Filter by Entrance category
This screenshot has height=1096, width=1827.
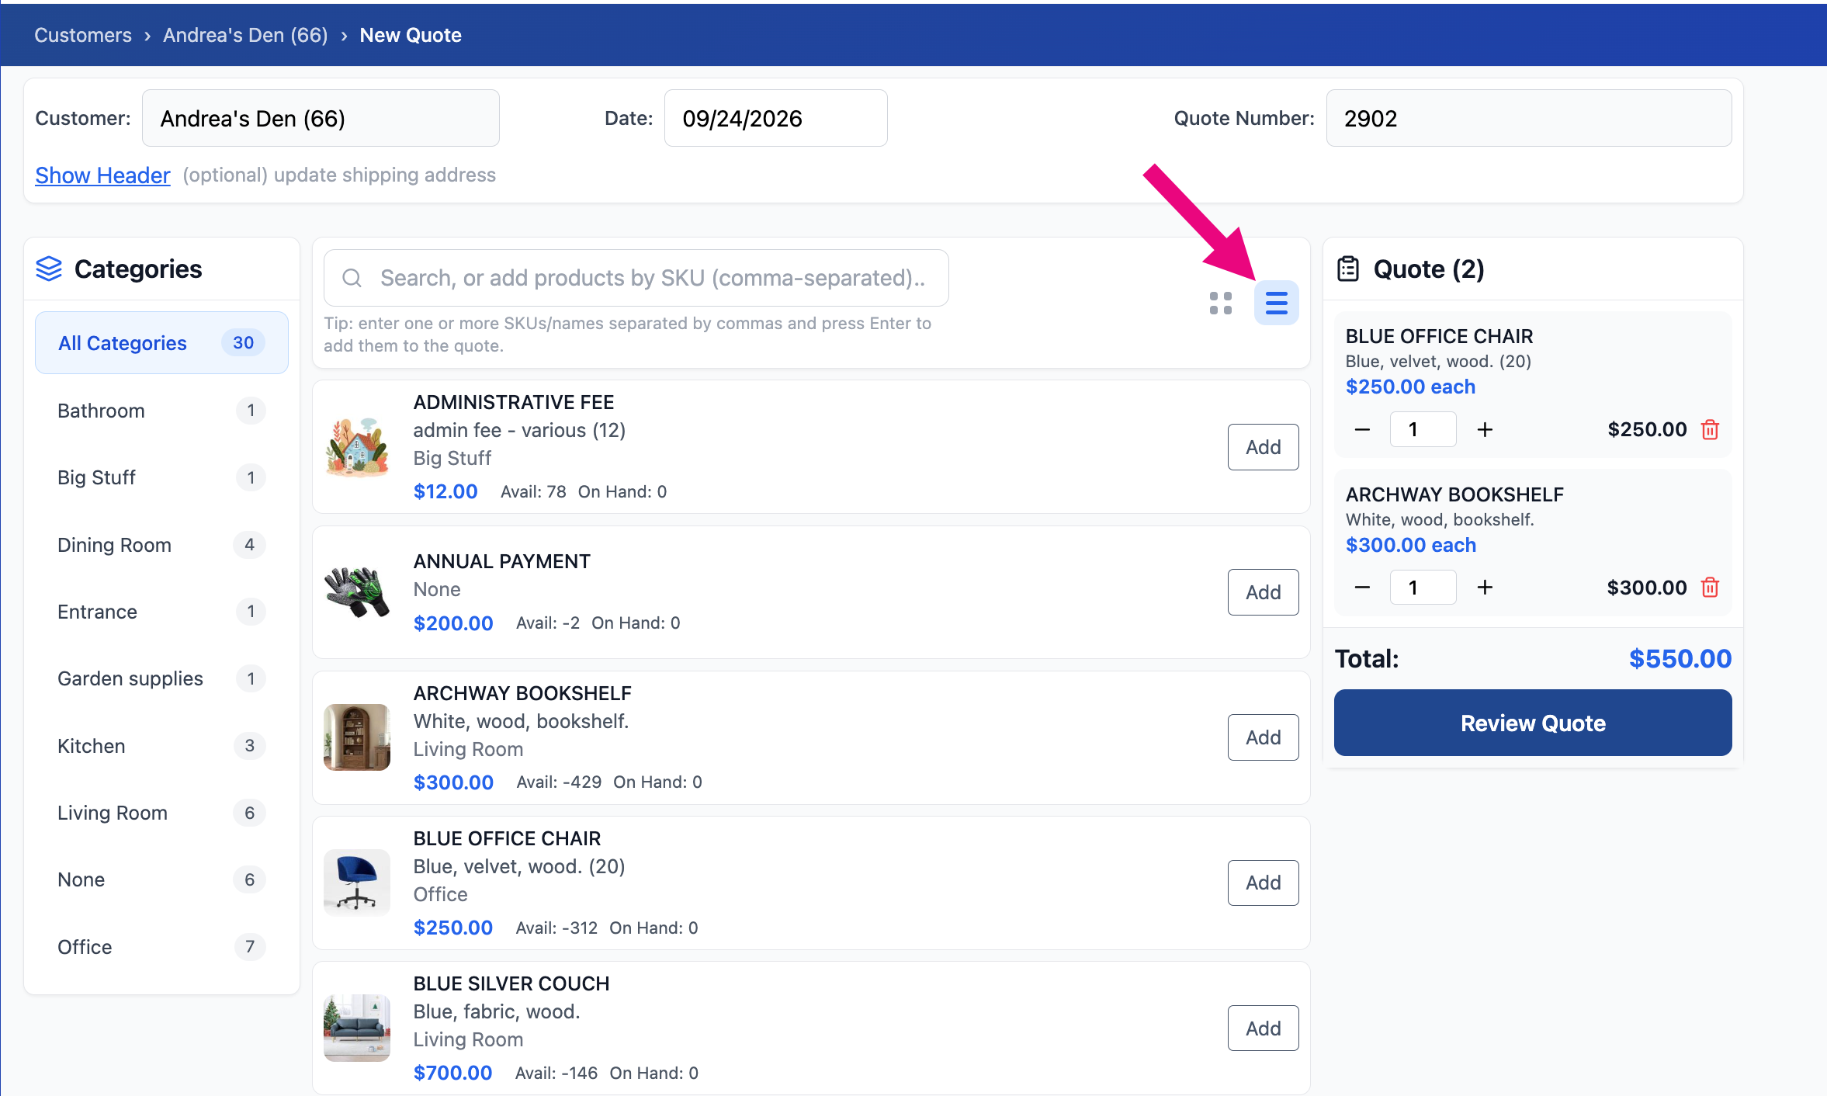tap(161, 612)
